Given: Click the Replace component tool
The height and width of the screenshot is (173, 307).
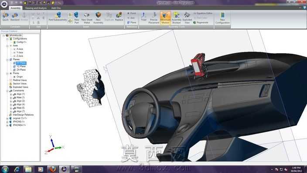Looking at the screenshot, I should [x=119, y=17].
